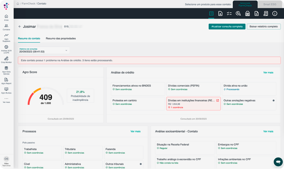Screen dimensions: 284x169
Task: Open the money search icon in toolbar
Action: 238,14
